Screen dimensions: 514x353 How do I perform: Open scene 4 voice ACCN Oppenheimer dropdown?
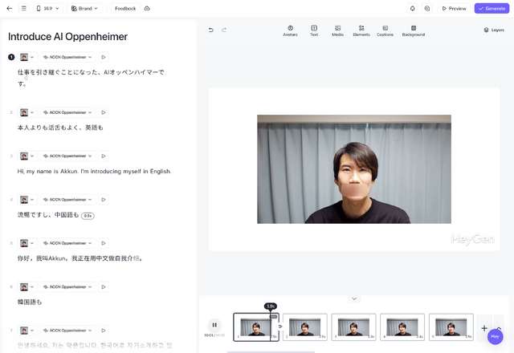(67, 200)
